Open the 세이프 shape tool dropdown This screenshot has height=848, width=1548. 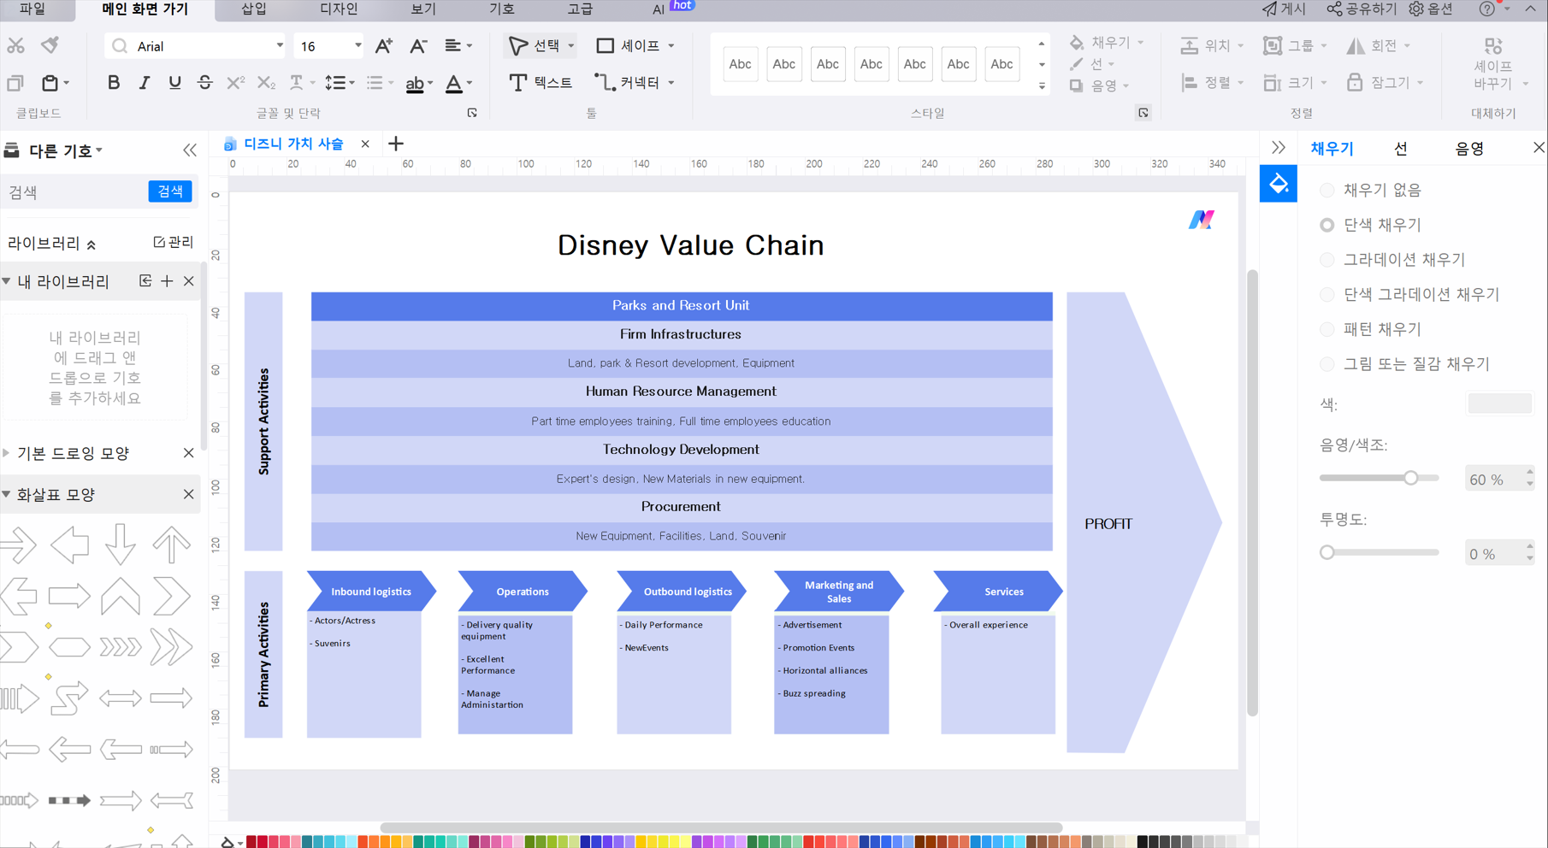tap(671, 46)
